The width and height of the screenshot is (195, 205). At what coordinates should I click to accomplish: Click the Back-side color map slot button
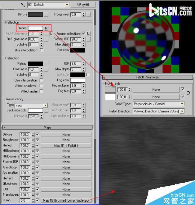[x=46, y=111]
